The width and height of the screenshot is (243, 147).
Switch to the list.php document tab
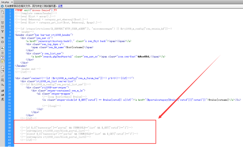[5, 2]
